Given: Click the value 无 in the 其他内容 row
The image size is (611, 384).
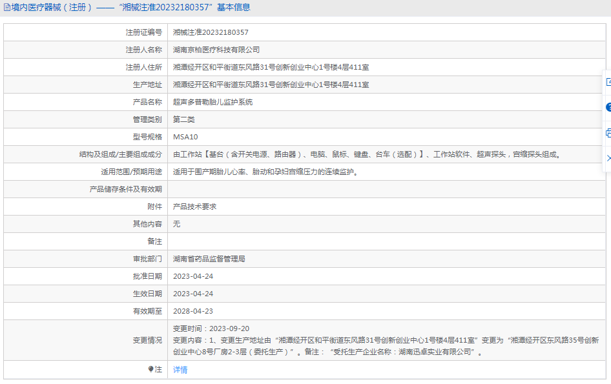Looking at the screenshot, I should [x=176, y=224].
